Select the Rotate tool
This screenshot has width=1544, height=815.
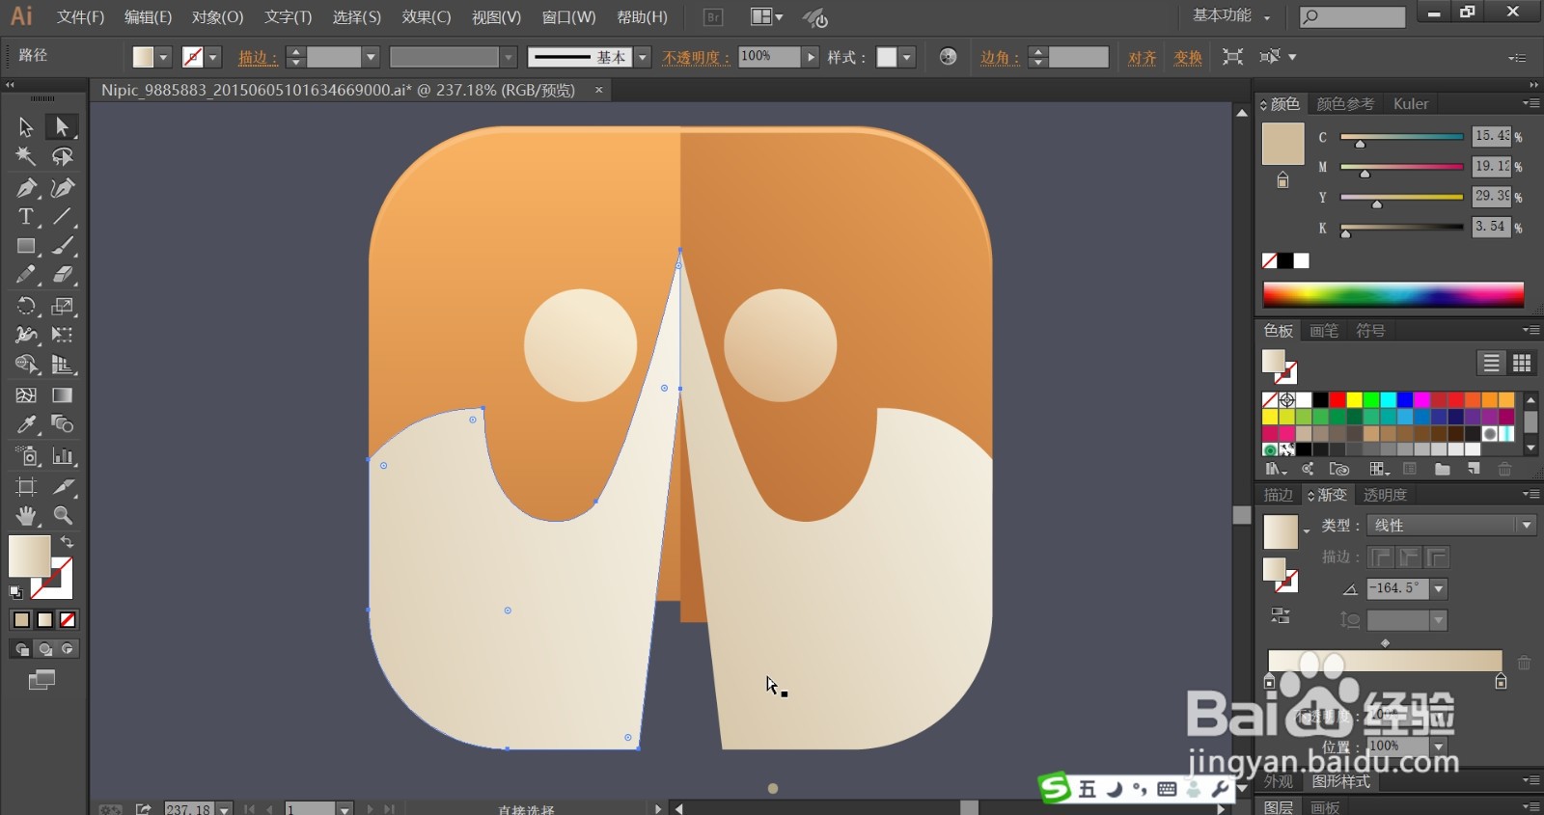(x=26, y=306)
